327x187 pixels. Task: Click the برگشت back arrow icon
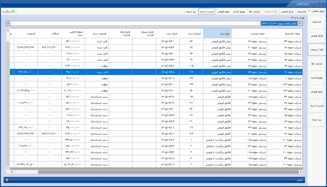(x=13, y=11)
